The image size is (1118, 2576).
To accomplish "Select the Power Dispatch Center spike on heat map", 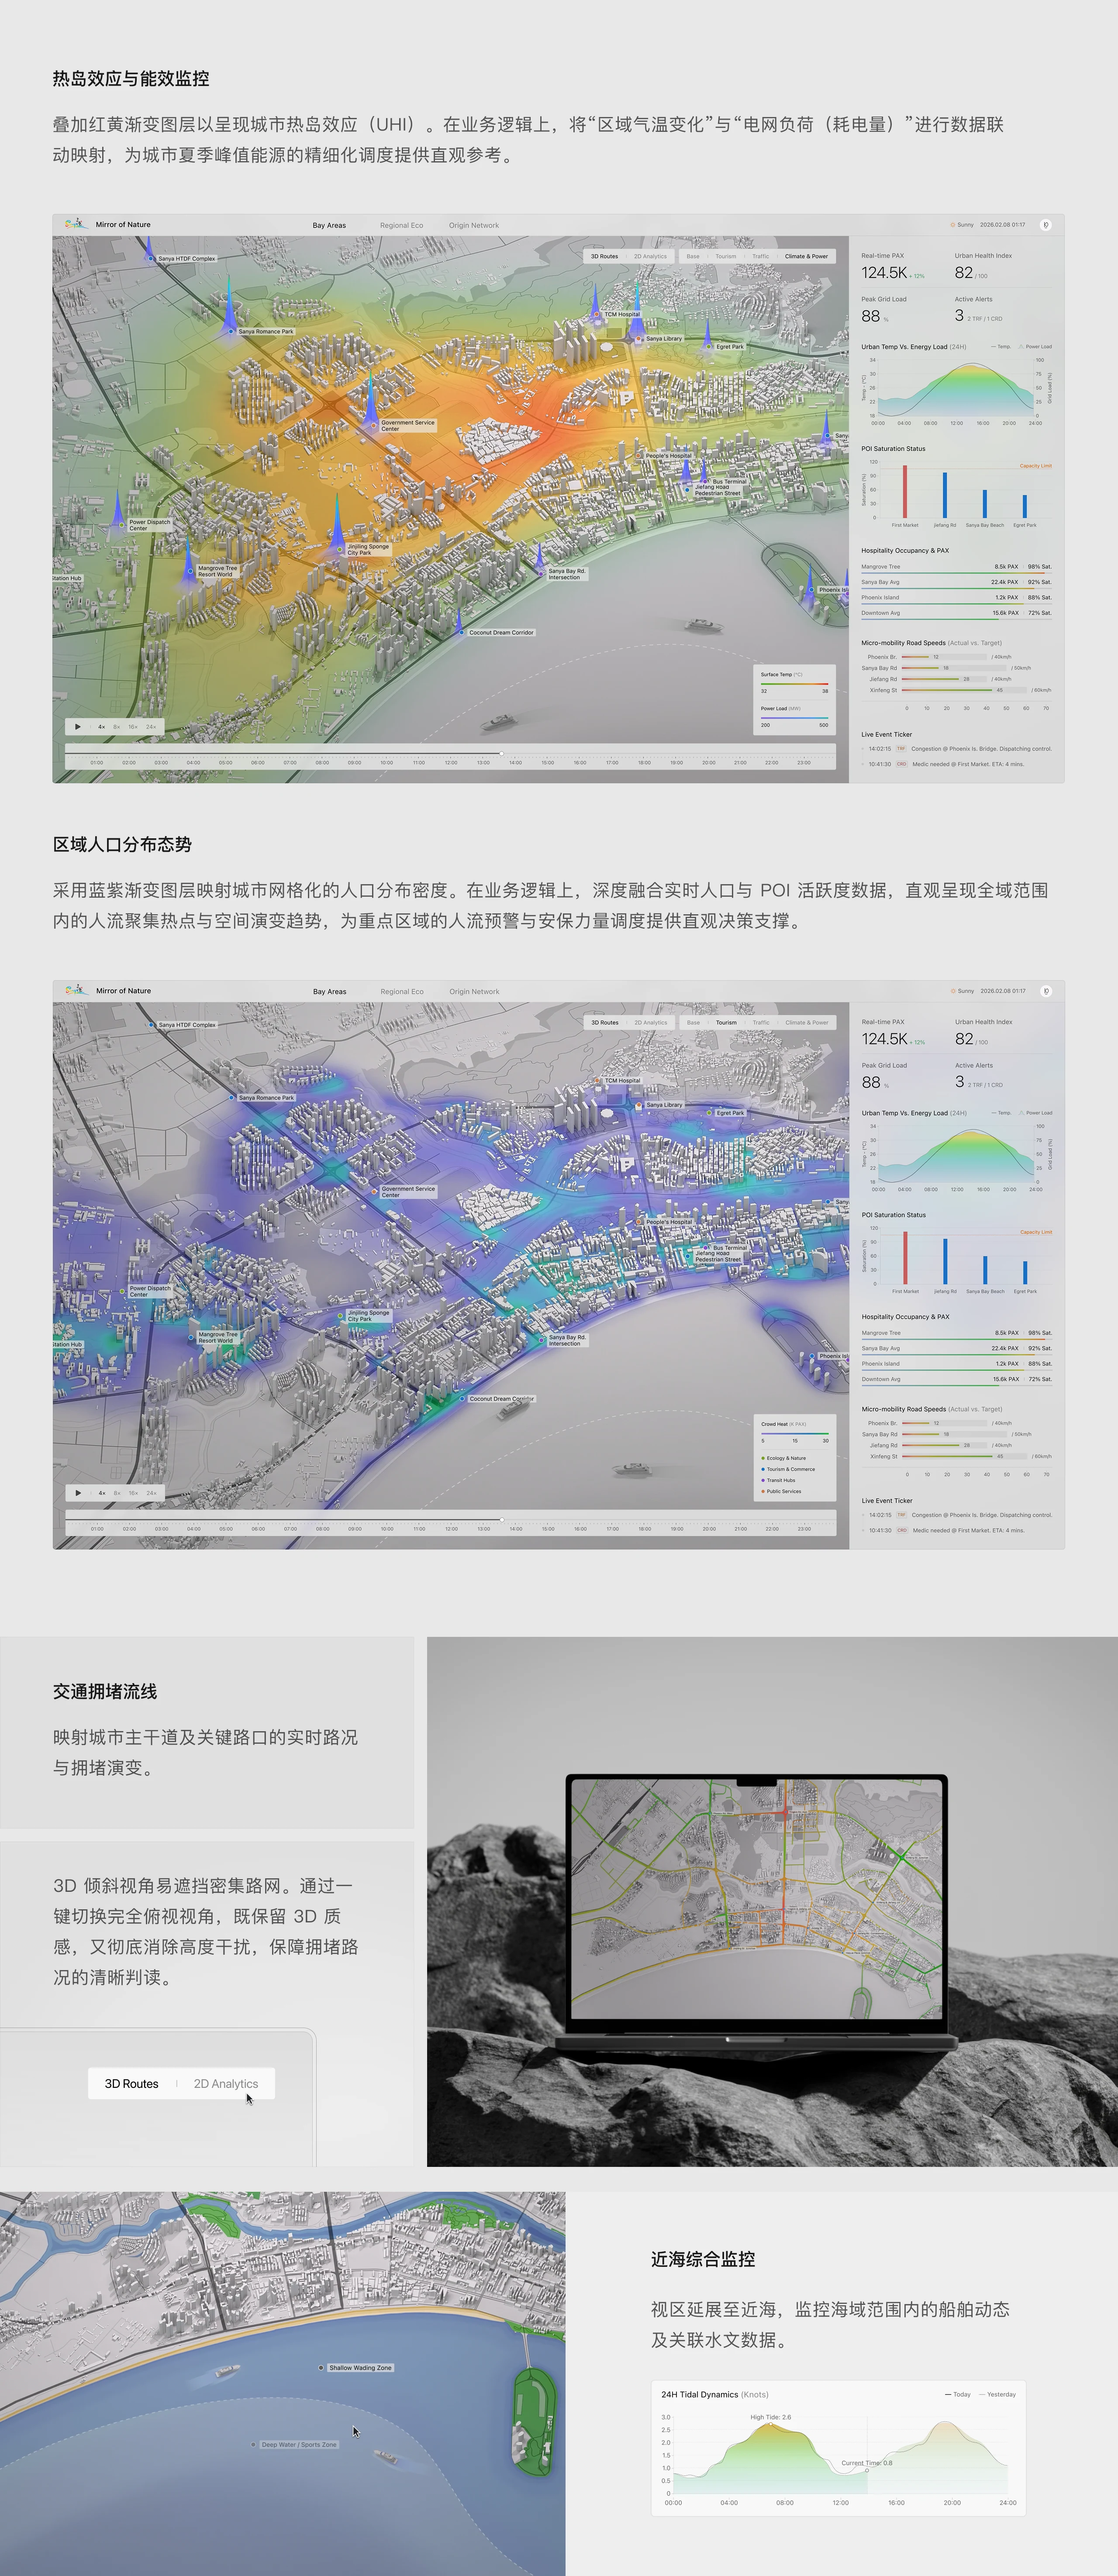I will (118, 508).
